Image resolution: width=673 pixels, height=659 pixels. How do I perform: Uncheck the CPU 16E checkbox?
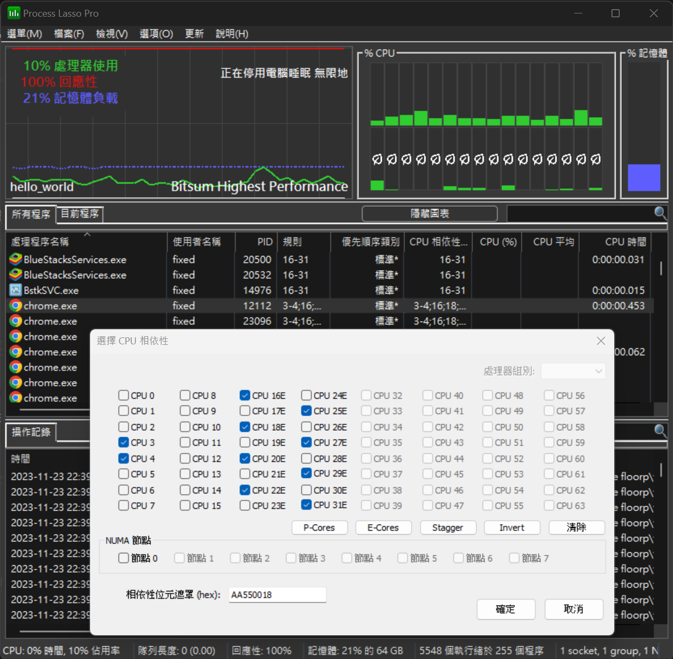[245, 395]
